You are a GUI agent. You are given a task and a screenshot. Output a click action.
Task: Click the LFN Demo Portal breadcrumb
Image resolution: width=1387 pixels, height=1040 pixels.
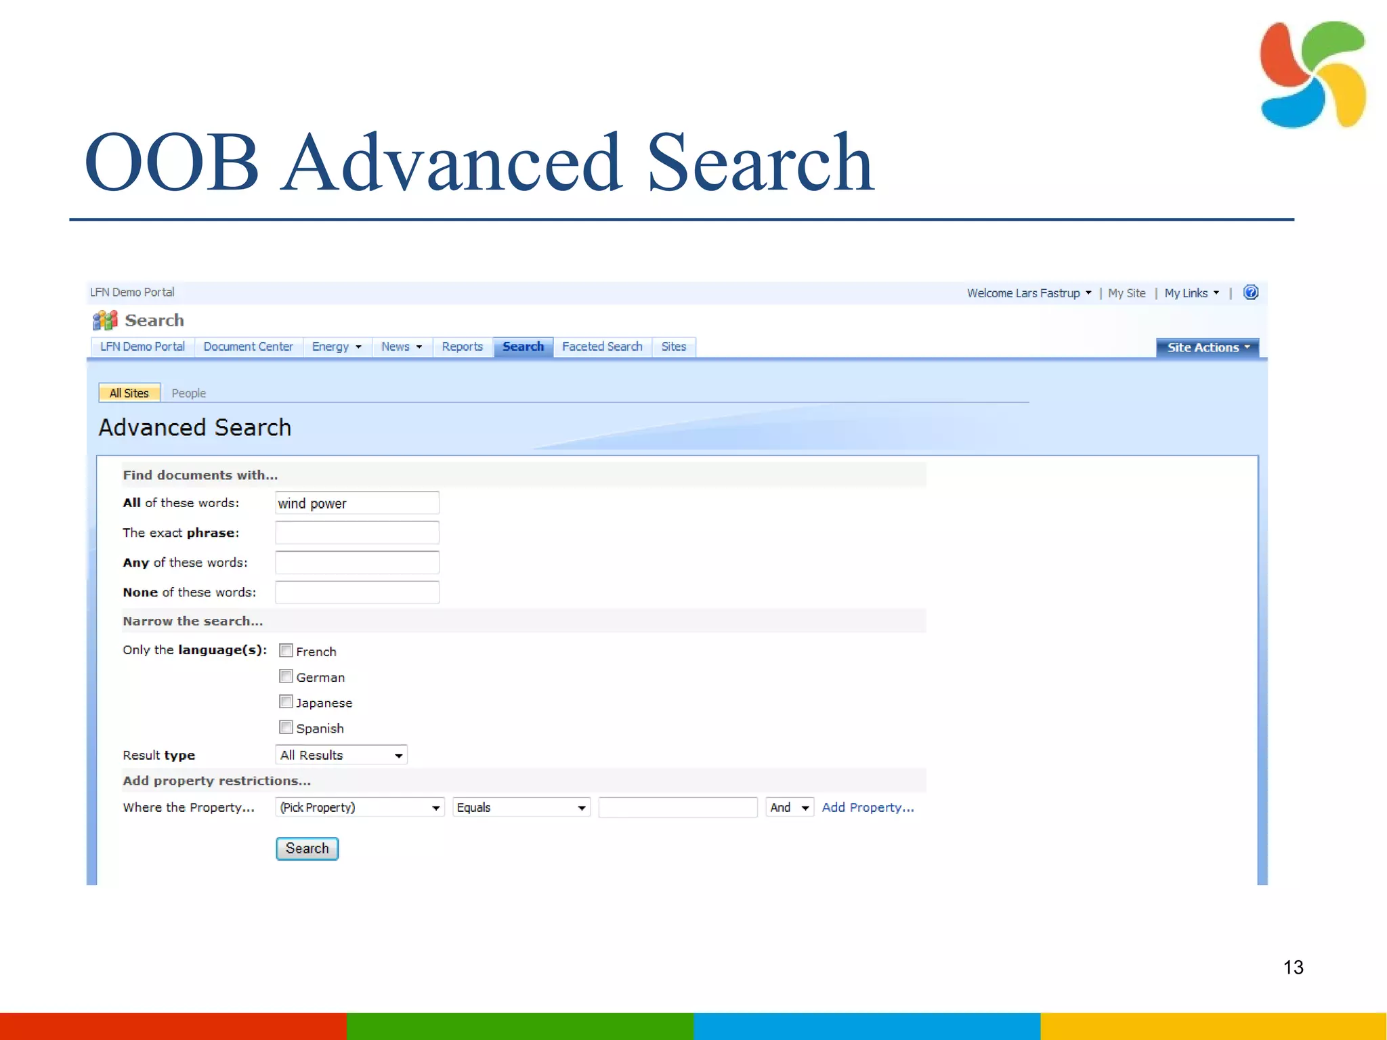[132, 292]
